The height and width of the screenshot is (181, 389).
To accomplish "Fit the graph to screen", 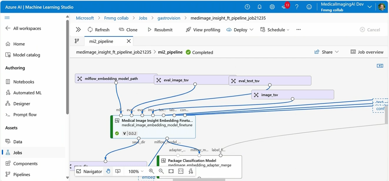I will (x=171, y=171).
